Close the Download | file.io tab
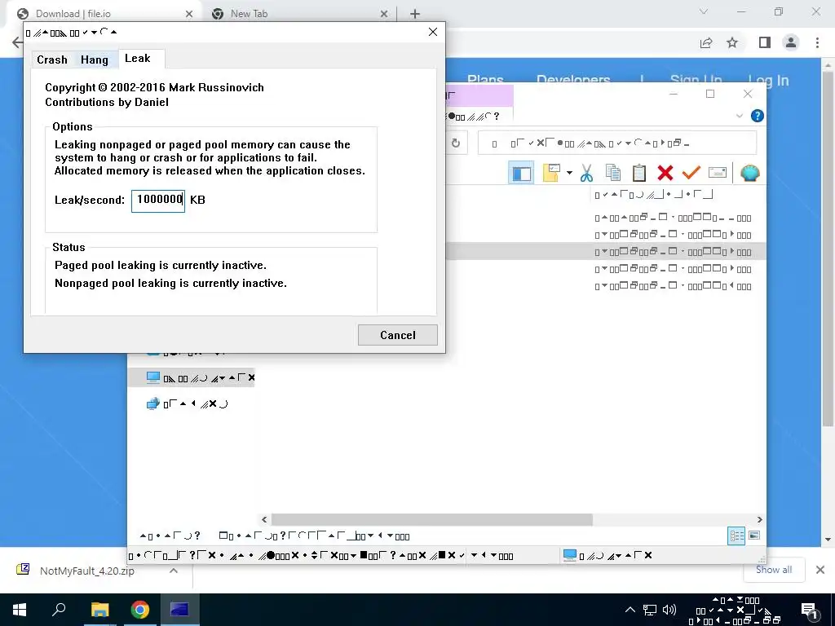Viewport: 835px width, 626px height. click(x=189, y=14)
